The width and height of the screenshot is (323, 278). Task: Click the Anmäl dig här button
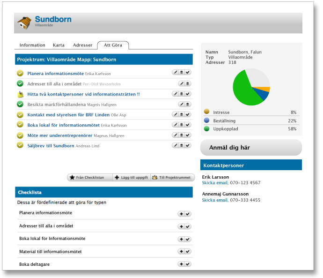[251, 148]
